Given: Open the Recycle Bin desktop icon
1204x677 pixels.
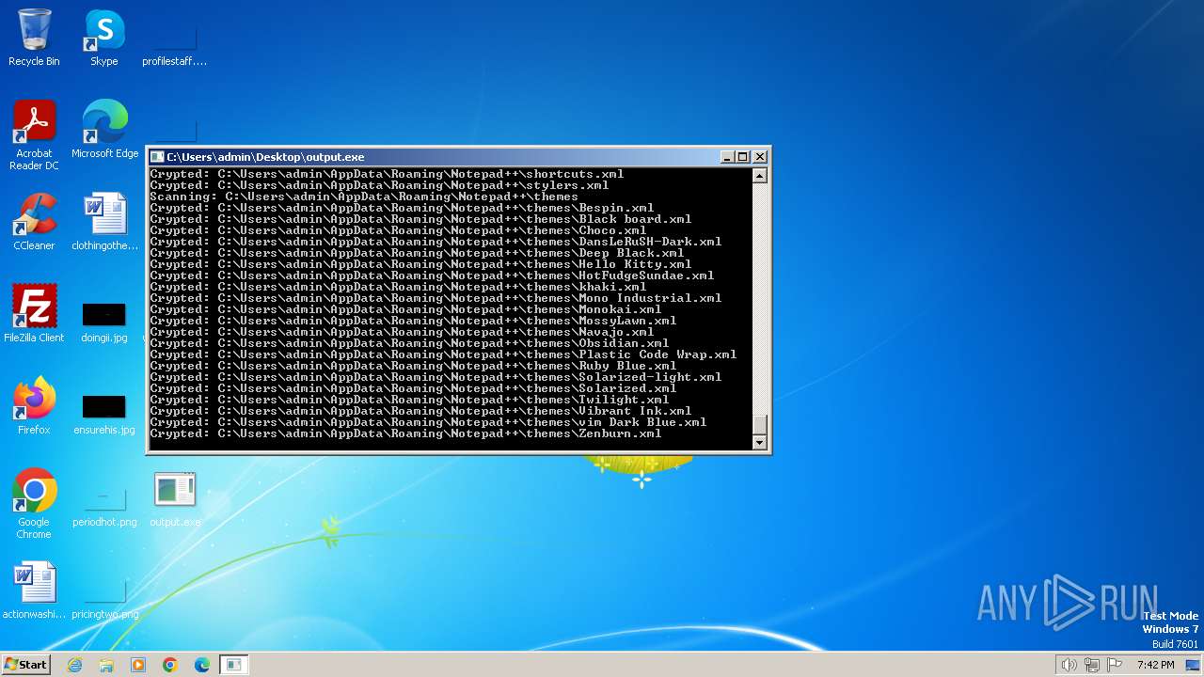Looking at the screenshot, I should pyautogui.click(x=34, y=38).
